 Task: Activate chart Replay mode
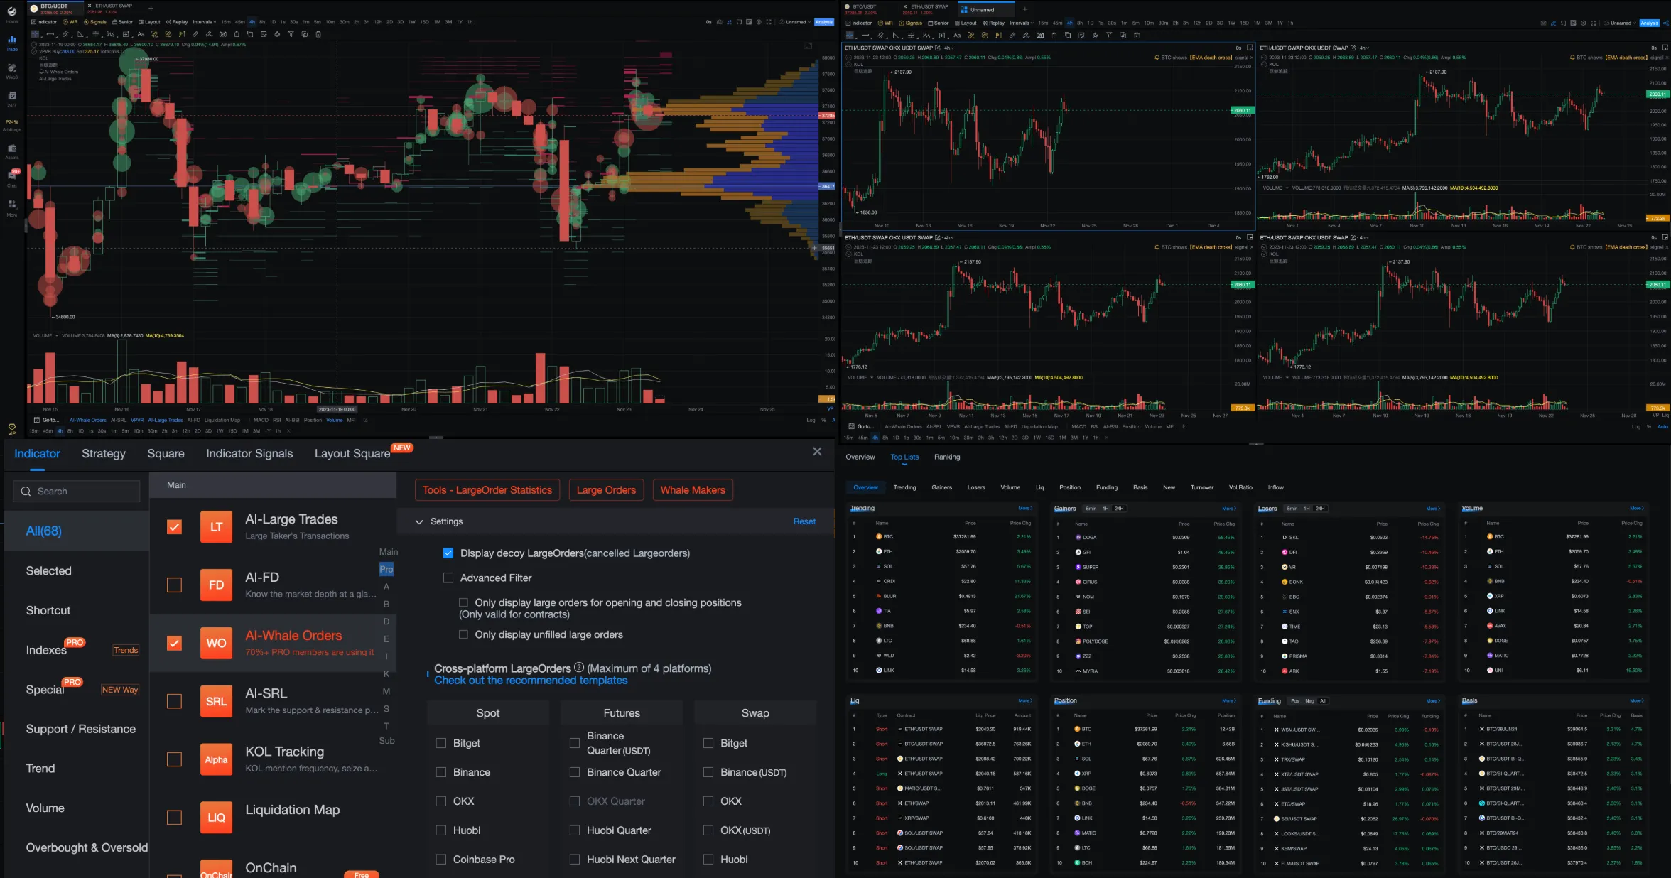point(176,22)
